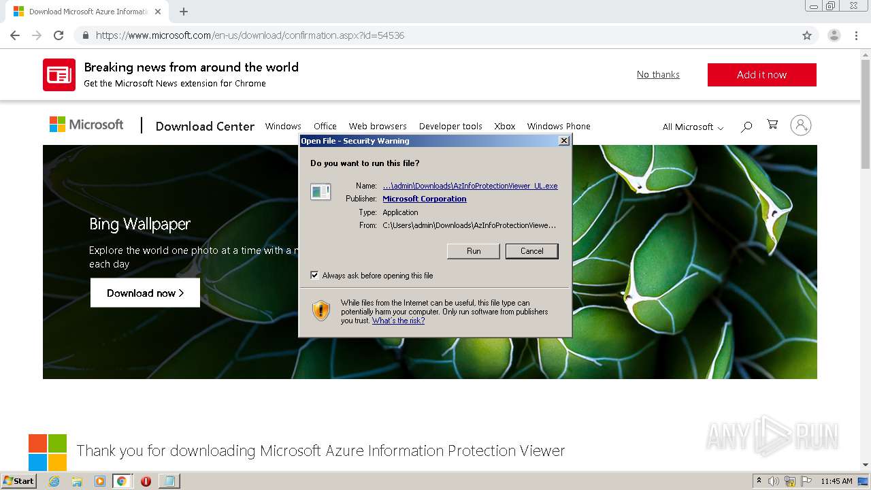The width and height of the screenshot is (871, 490).
Task: Reload the current page
Action: (x=59, y=35)
